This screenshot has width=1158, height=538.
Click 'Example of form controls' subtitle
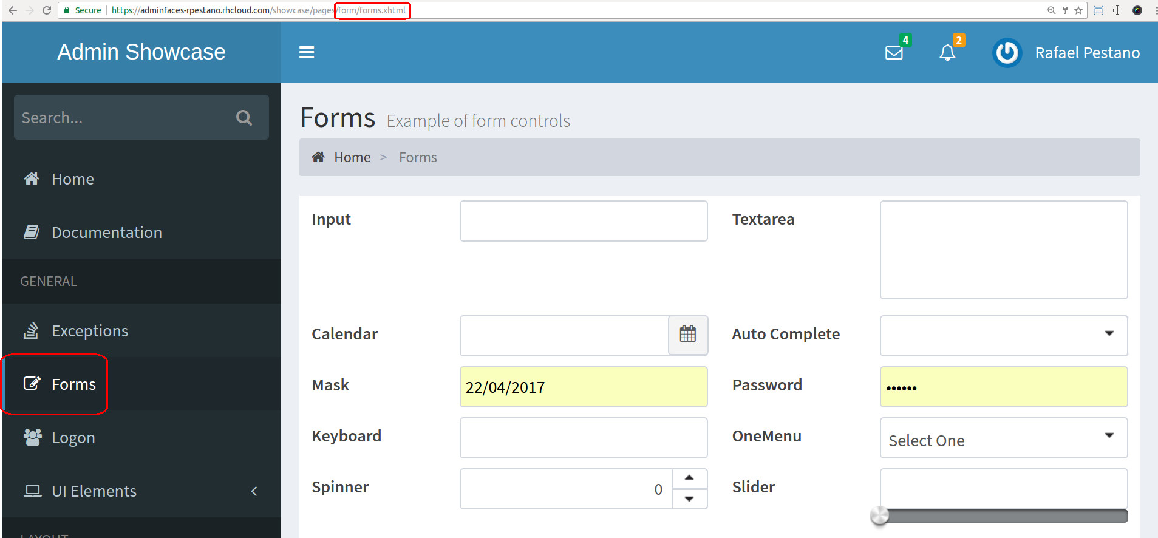pyautogui.click(x=479, y=121)
